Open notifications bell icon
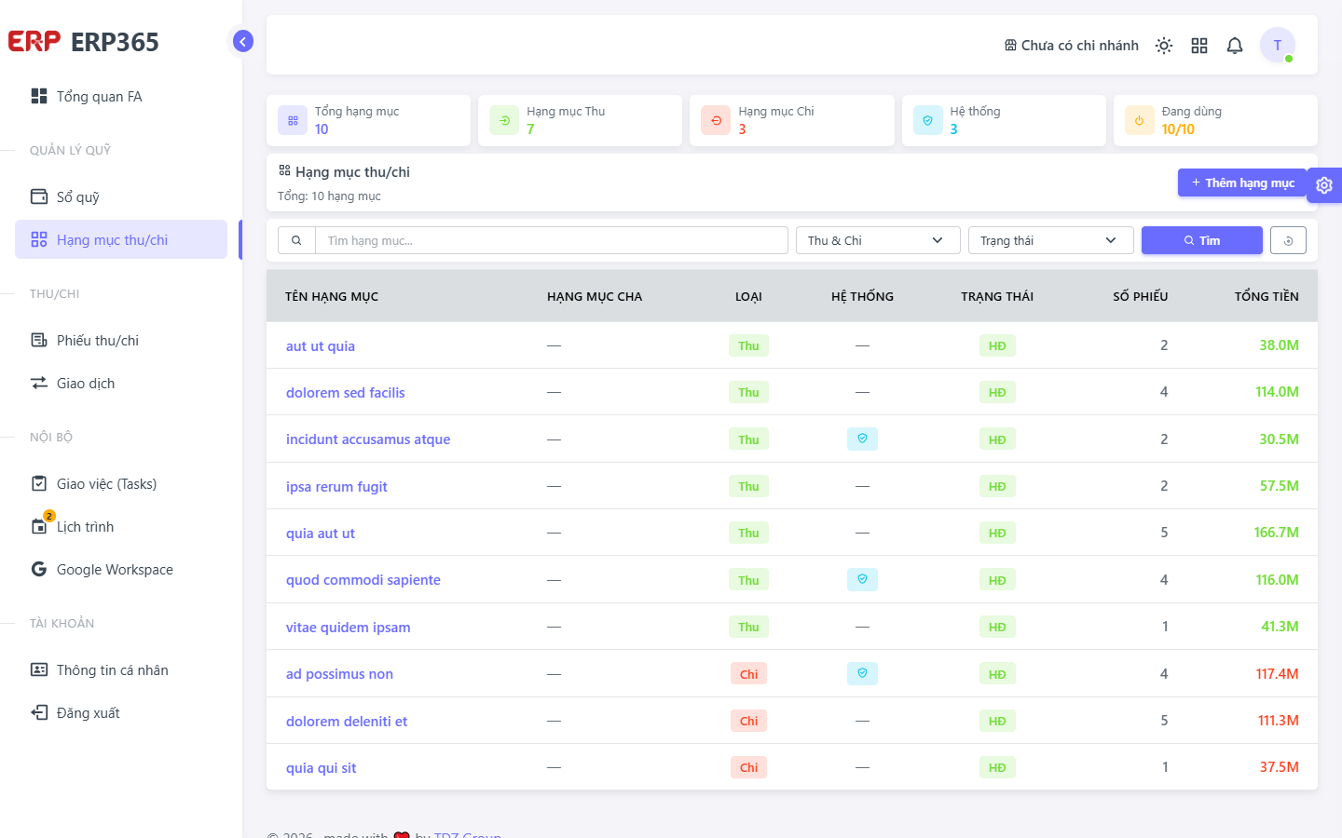Viewport: 1342px width, 838px height. (x=1235, y=46)
